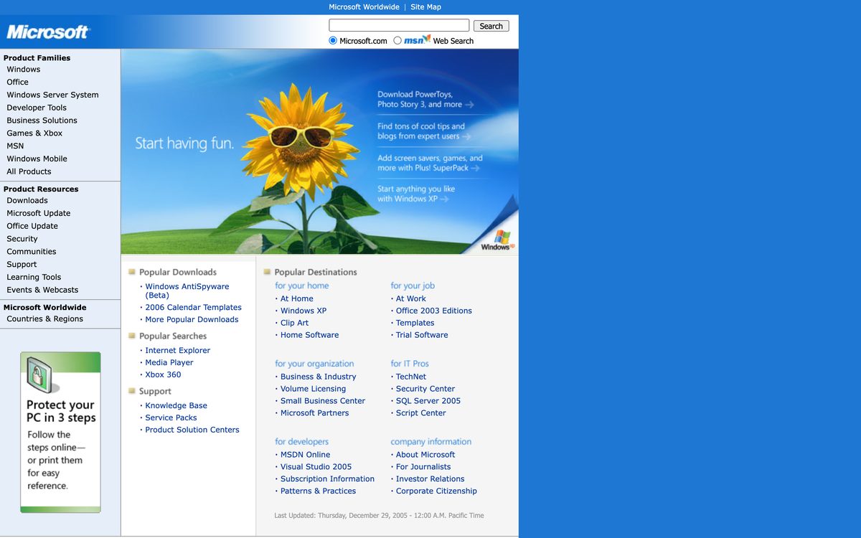Open Home Software link
861x538 pixels.
pyautogui.click(x=309, y=336)
